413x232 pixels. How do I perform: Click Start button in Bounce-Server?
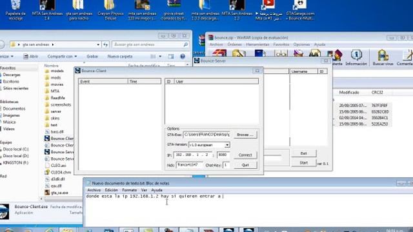303,163
